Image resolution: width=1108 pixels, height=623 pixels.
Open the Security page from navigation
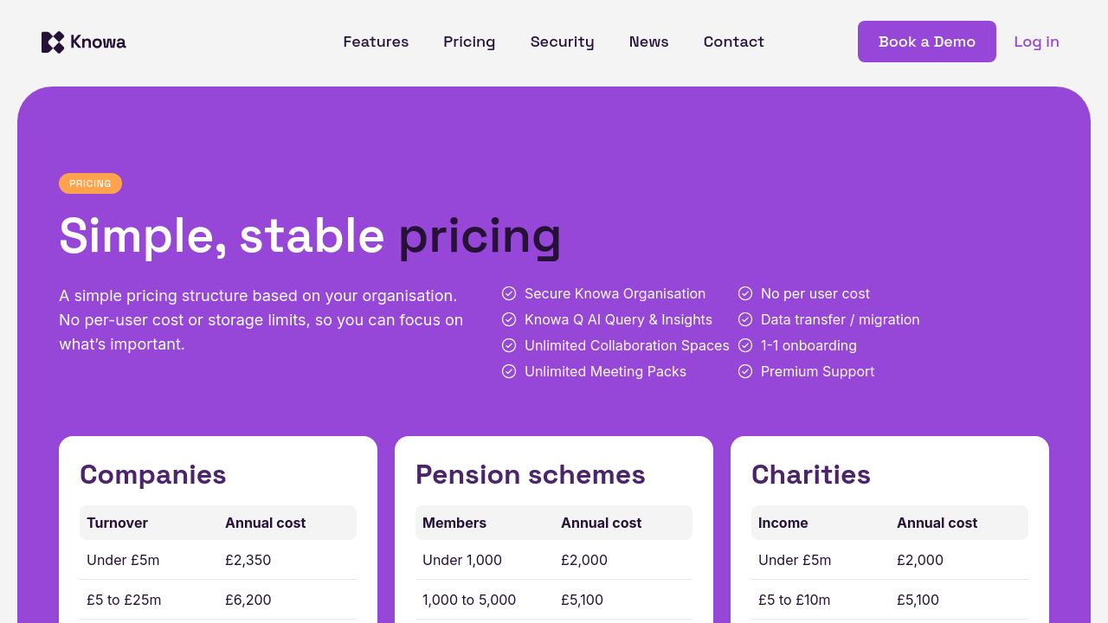coord(562,42)
